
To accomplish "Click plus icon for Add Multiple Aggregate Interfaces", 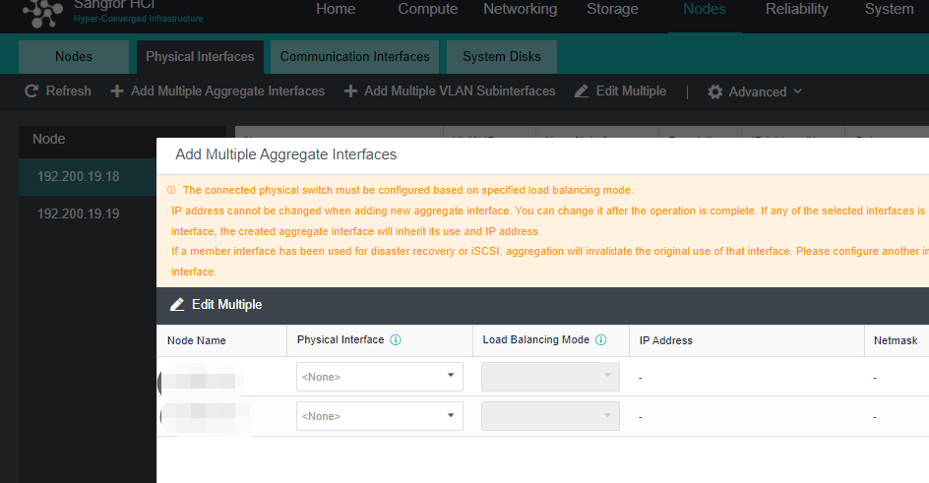I will point(117,91).
